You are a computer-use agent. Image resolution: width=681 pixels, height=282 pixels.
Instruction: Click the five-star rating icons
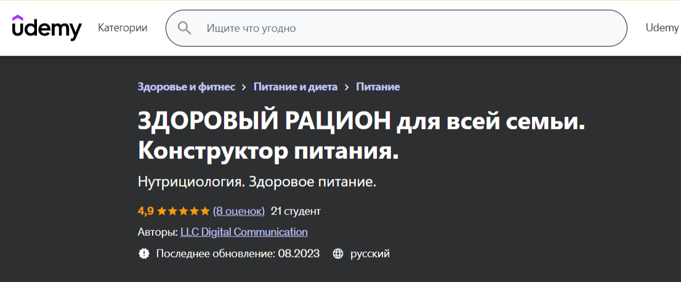pos(183,212)
